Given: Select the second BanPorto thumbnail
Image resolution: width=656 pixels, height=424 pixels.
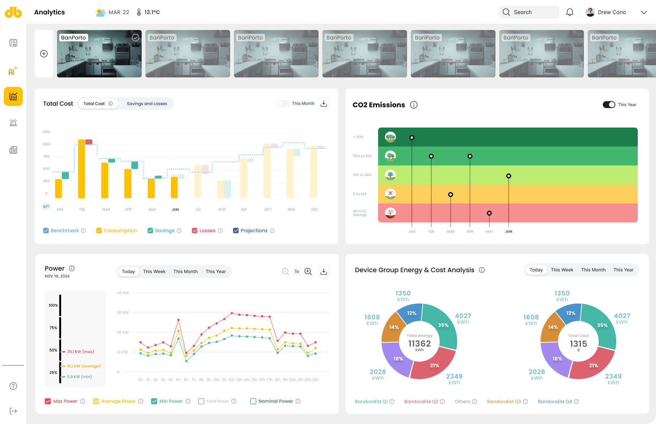Looking at the screenshot, I should [188, 54].
